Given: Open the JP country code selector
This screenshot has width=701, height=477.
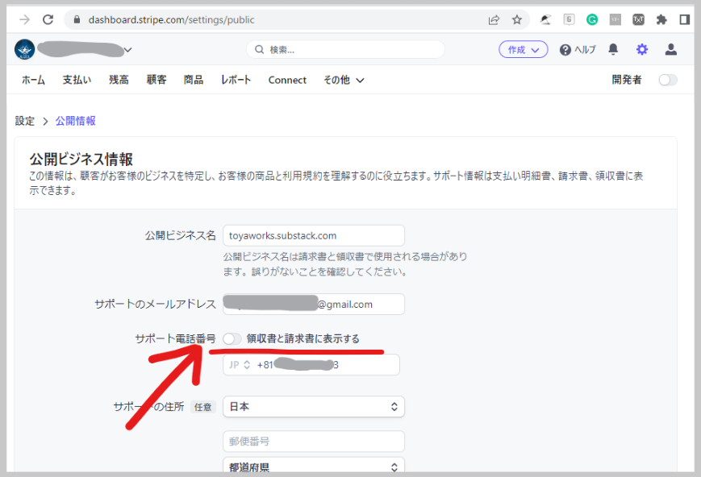Looking at the screenshot, I should pos(240,365).
